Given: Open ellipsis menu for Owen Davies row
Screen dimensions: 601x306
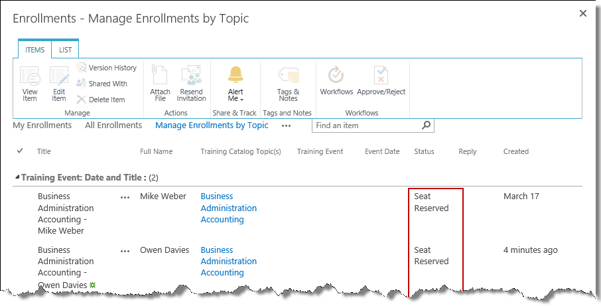Looking at the screenshot, I should coord(125,252).
